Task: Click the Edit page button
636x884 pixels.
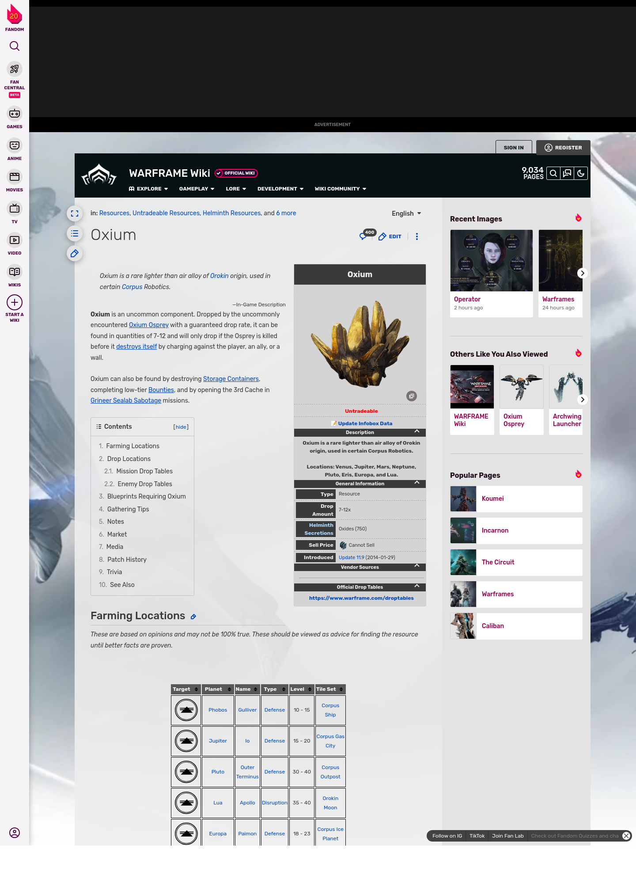Action: coord(390,236)
